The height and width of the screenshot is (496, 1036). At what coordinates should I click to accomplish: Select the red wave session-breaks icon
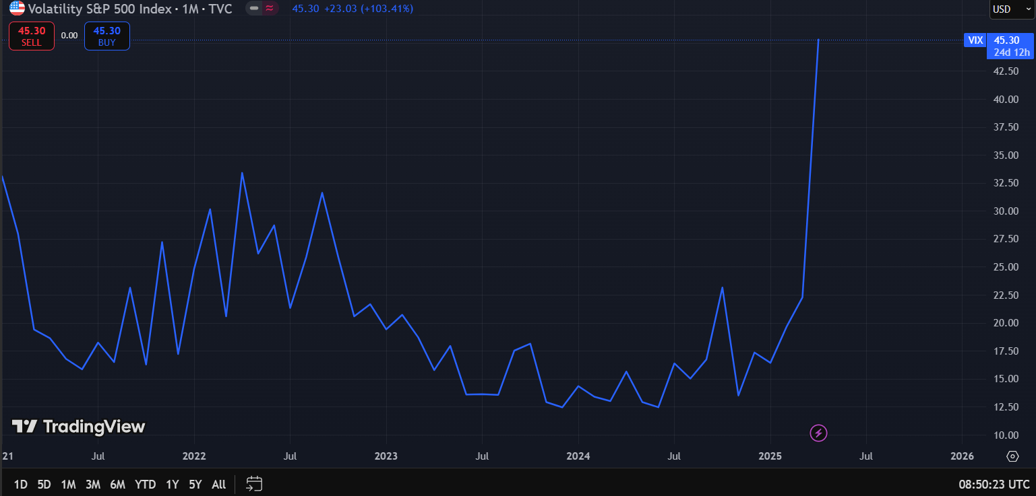coord(268,9)
